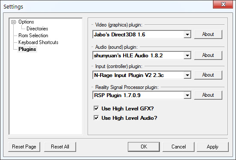Open the Video graphics plugin dropdown arrow

(187, 35)
